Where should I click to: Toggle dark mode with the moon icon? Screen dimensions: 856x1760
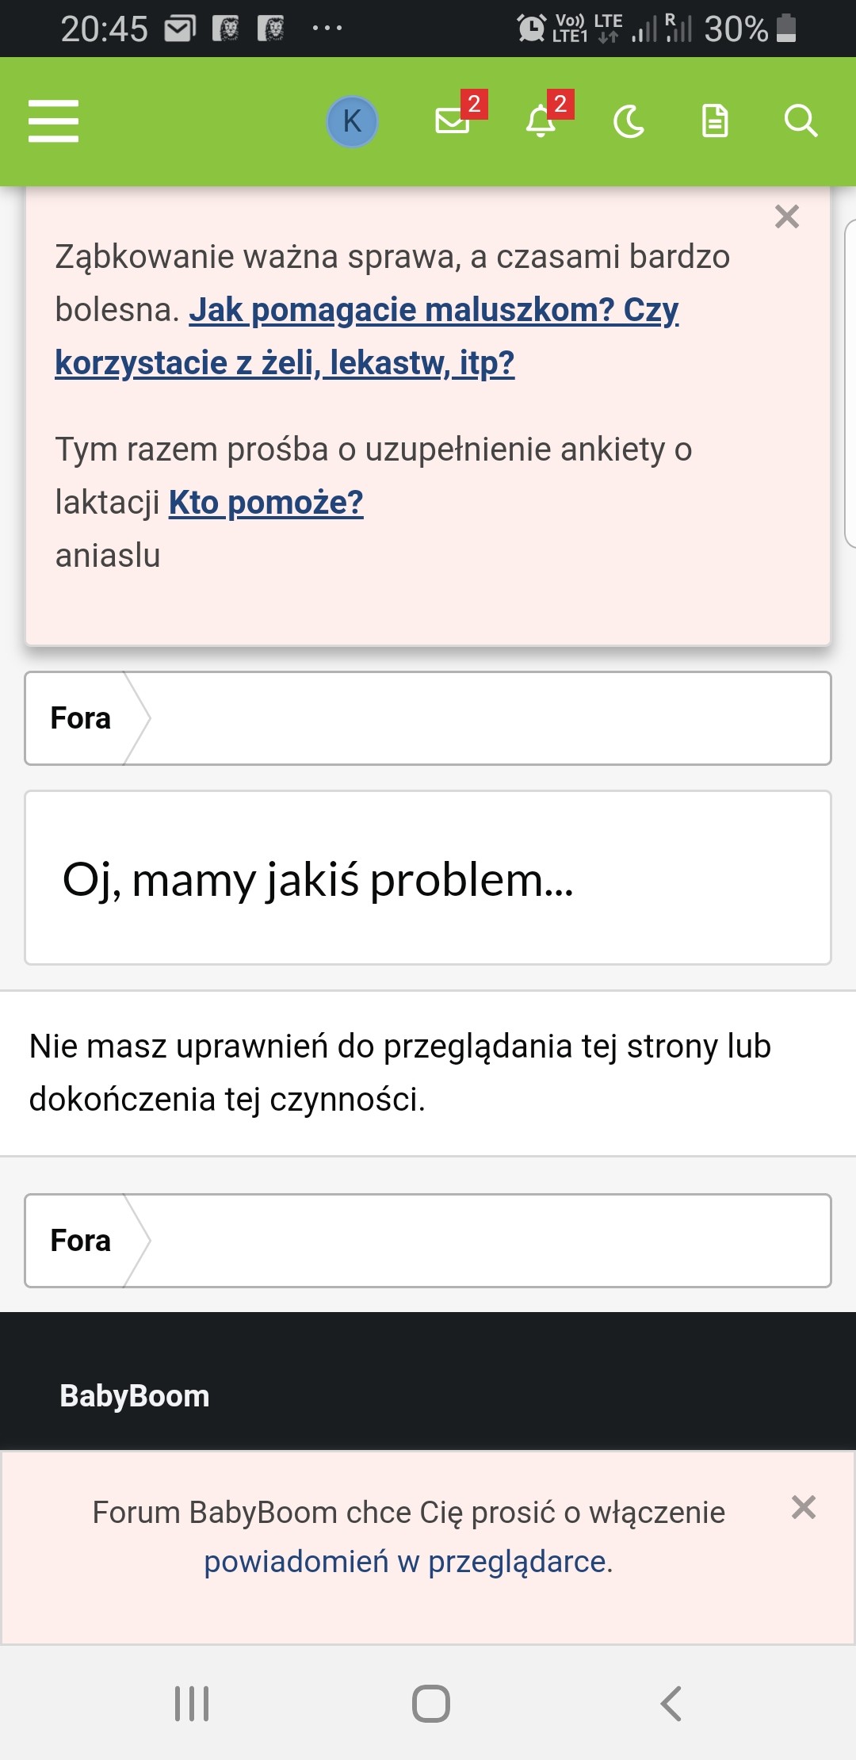[629, 122]
